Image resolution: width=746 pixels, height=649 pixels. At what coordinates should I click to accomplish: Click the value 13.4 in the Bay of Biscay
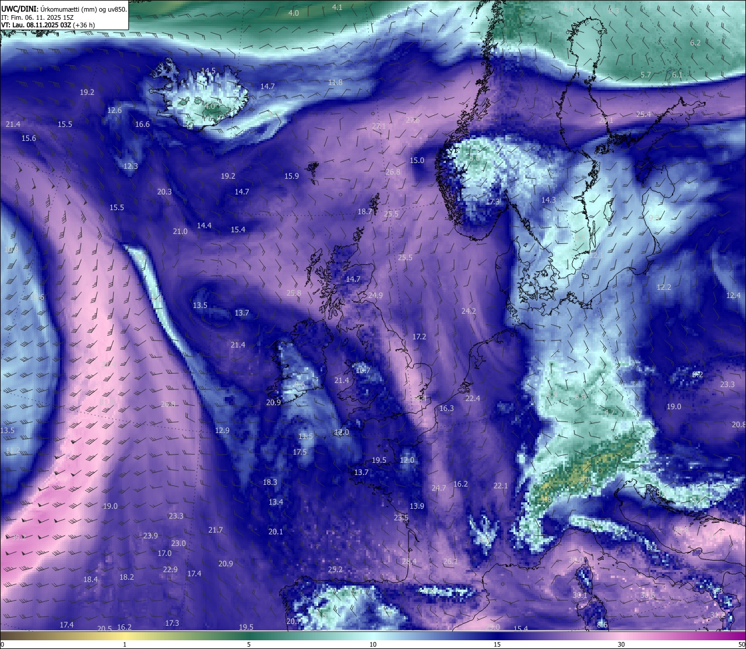pyautogui.click(x=276, y=502)
